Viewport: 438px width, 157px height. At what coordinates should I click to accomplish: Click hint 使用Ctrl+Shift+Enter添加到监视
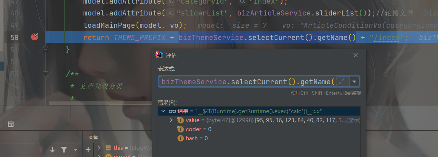pyautogui.click(x=326, y=93)
